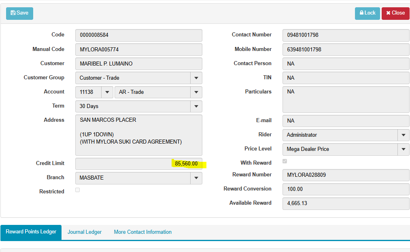Open the Account code 11138 dropdown
This screenshot has width=410, height=252.
pos(107,92)
